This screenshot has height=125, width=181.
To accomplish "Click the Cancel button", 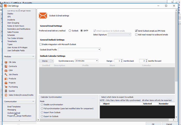I will 169,124.
